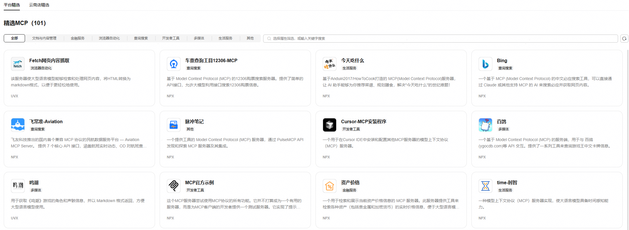
Task: Click the 12306 railway ticket icon
Action: click(x=173, y=64)
